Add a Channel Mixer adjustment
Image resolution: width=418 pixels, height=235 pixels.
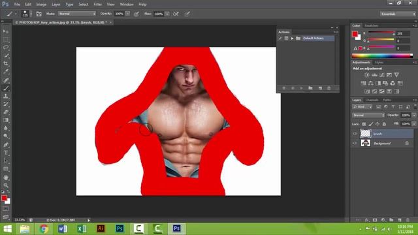(393, 84)
